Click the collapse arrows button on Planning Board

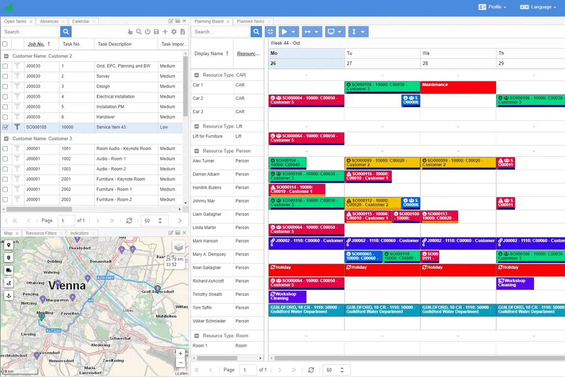(x=270, y=32)
